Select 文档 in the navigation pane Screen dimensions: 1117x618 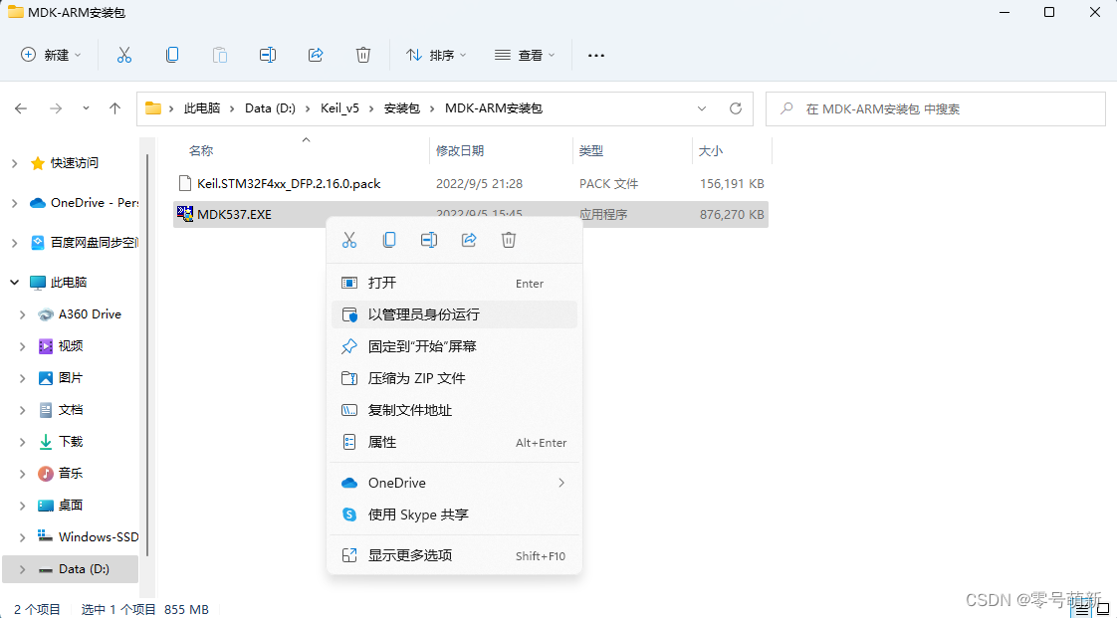(x=71, y=410)
